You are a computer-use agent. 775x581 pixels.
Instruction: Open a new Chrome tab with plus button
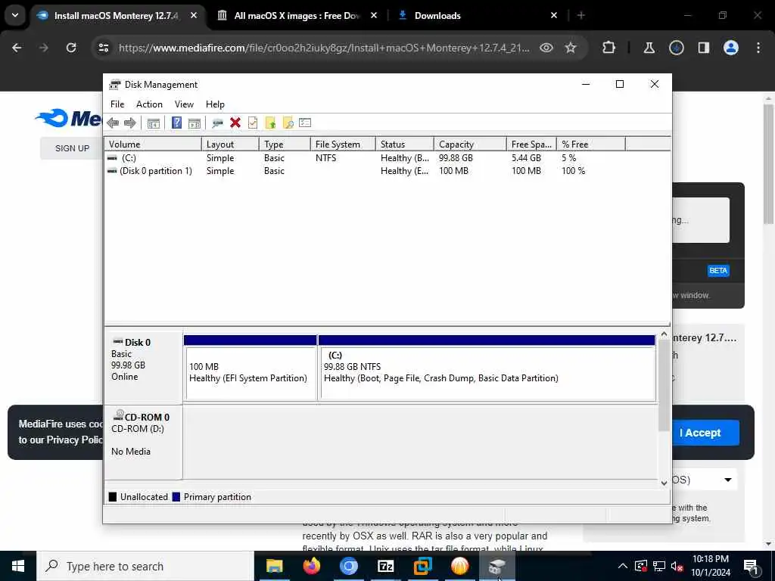tap(581, 15)
